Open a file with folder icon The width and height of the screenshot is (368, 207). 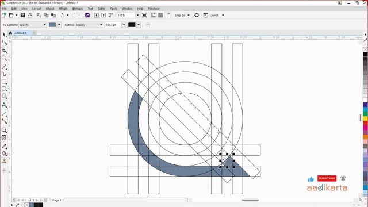click(11, 16)
